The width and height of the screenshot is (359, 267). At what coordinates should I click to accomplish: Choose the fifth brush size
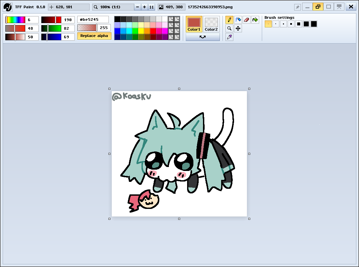(x=299, y=24)
